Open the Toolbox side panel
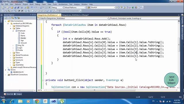This screenshot has width=184, height=104. coord(1,18)
